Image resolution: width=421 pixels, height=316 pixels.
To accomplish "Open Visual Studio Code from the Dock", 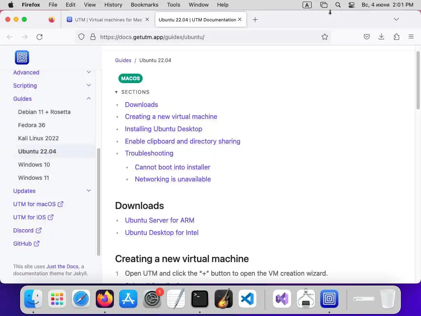I will tap(247, 299).
